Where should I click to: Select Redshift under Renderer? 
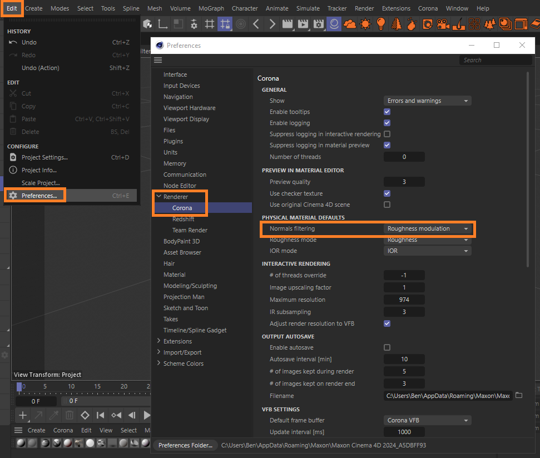pyautogui.click(x=183, y=219)
